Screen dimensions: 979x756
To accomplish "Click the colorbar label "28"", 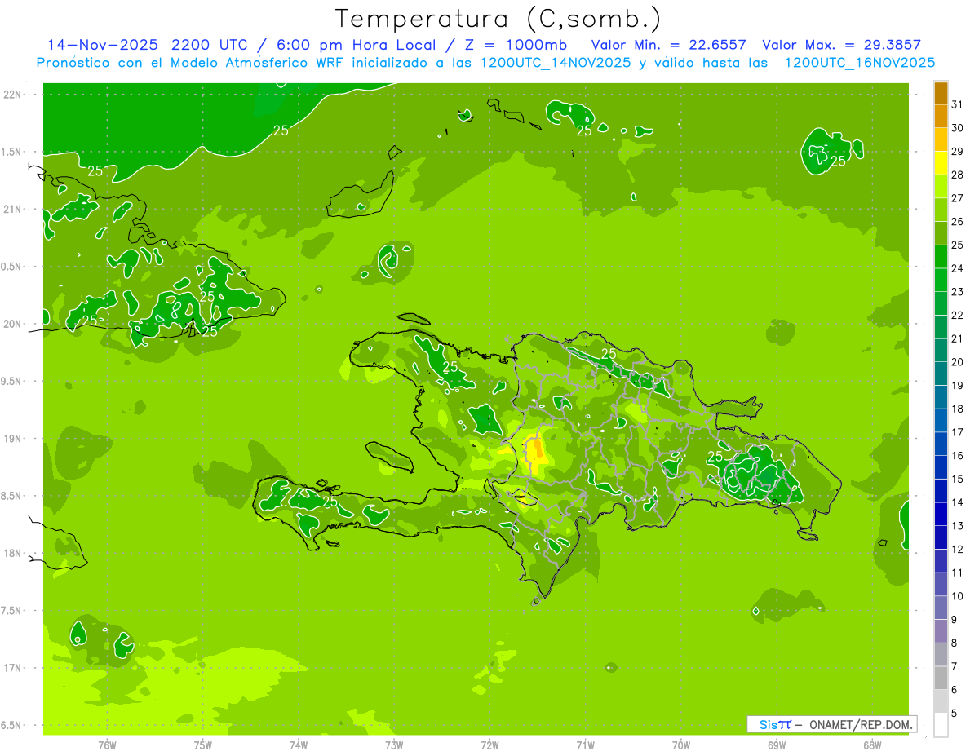I will click(958, 175).
